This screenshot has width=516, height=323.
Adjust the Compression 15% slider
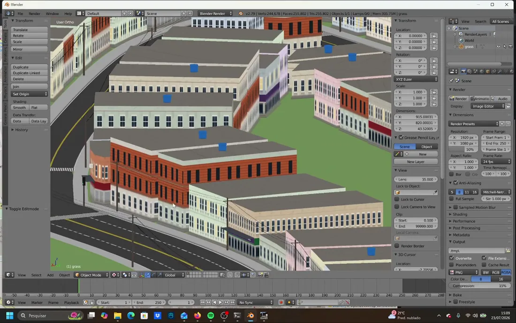479,286
